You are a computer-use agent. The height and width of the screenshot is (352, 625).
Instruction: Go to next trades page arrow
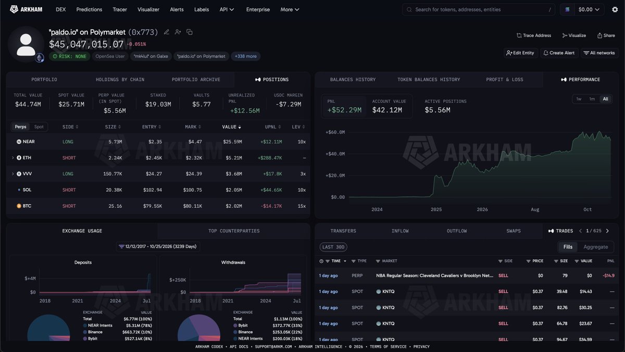(607, 231)
